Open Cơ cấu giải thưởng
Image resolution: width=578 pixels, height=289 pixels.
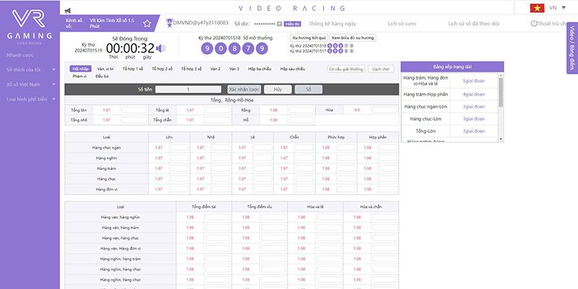click(346, 69)
